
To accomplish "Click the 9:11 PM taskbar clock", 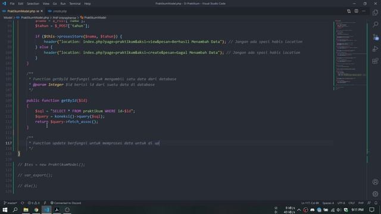I will pyautogui.click(x=357, y=210).
